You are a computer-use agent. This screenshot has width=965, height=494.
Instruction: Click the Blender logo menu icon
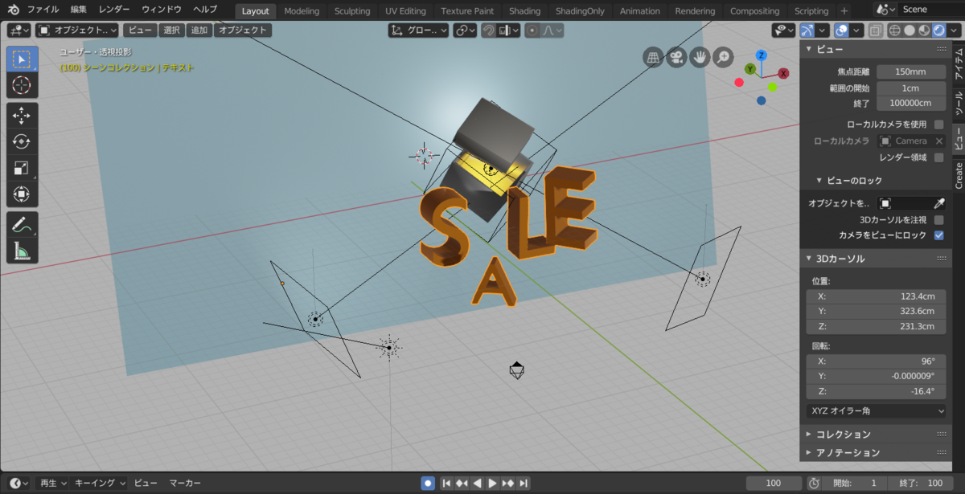(x=14, y=10)
